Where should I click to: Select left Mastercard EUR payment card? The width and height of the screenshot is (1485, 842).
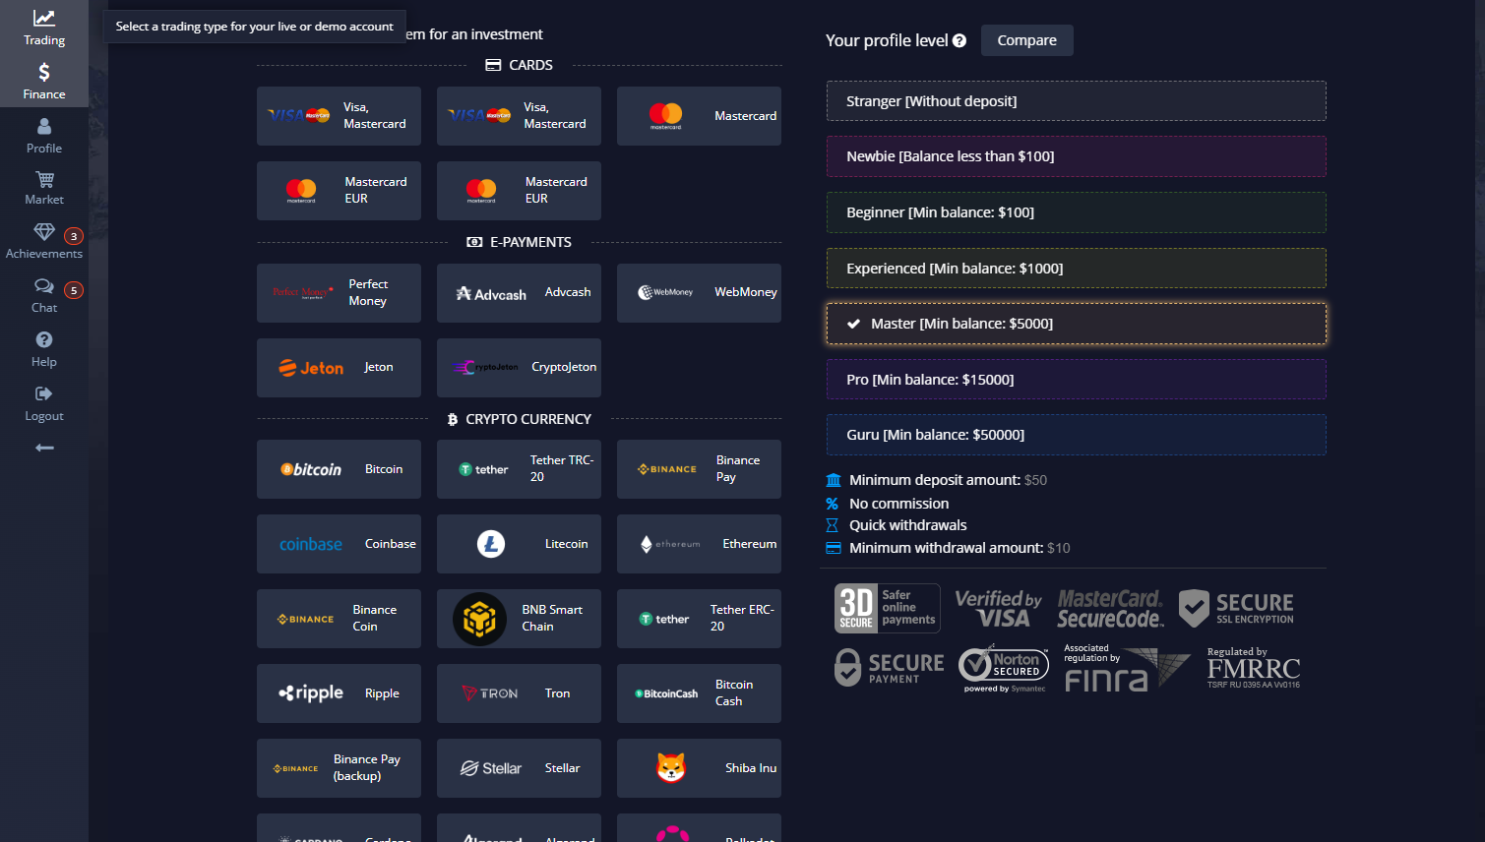339,191
